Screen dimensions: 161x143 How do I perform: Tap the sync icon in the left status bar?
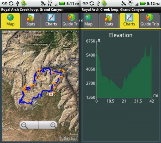(x=11, y=3)
